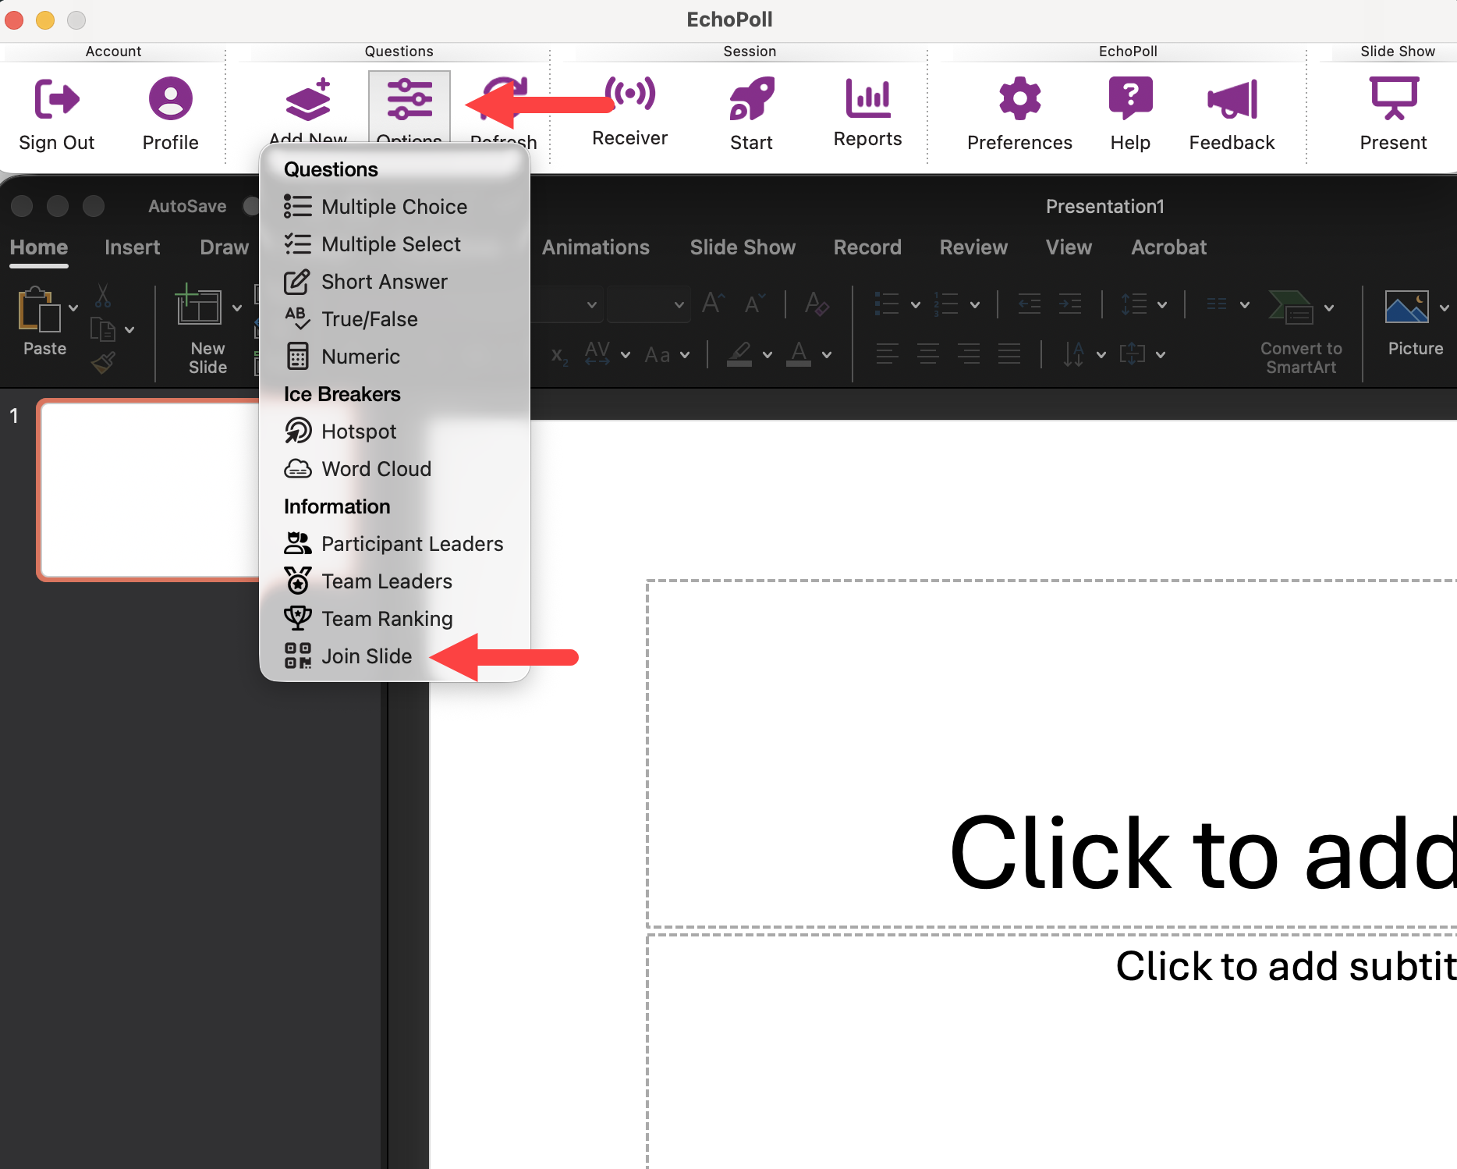The height and width of the screenshot is (1169, 1457).
Task: Open the text highlight color dropdown
Action: point(767,355)
